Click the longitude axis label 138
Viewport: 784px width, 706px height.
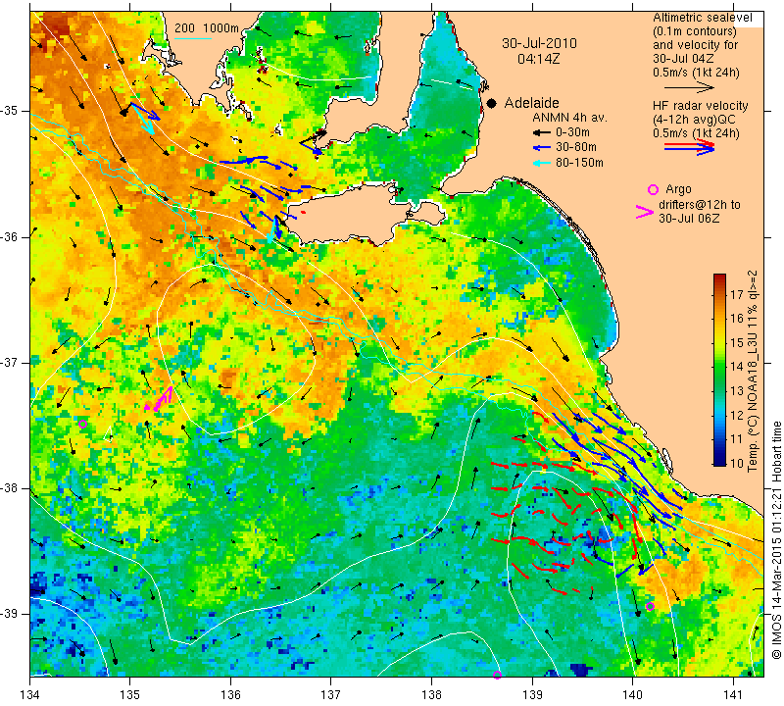pyautogui.click(x=431, y=694)
